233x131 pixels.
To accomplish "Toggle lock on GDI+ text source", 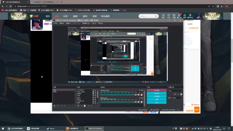I will pos(96,90).
